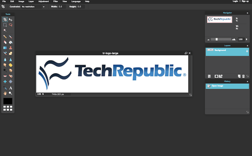
Task: Click the Navigator preview thumbnail
Action: click(x=220, y=19)
